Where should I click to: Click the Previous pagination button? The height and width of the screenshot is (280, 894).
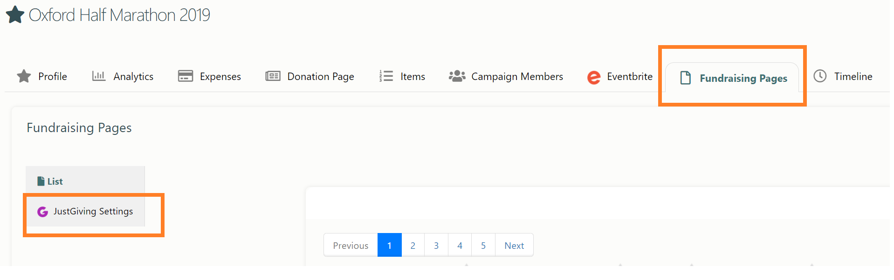(x=351, y=245)
